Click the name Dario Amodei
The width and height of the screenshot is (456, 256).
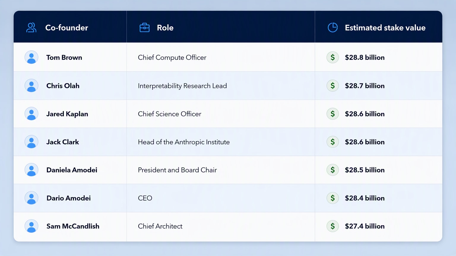click(69, 198)
